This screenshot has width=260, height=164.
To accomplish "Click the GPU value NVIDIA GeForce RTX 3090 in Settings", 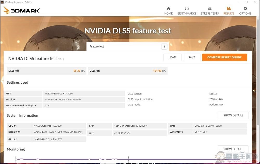I will 59,93.
